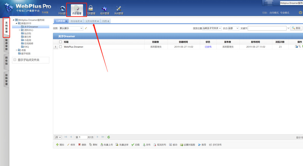The width and height of the screenshot is (303, 166).
Task: Open the 权限管理 lock icon
Action: [91, 10]
